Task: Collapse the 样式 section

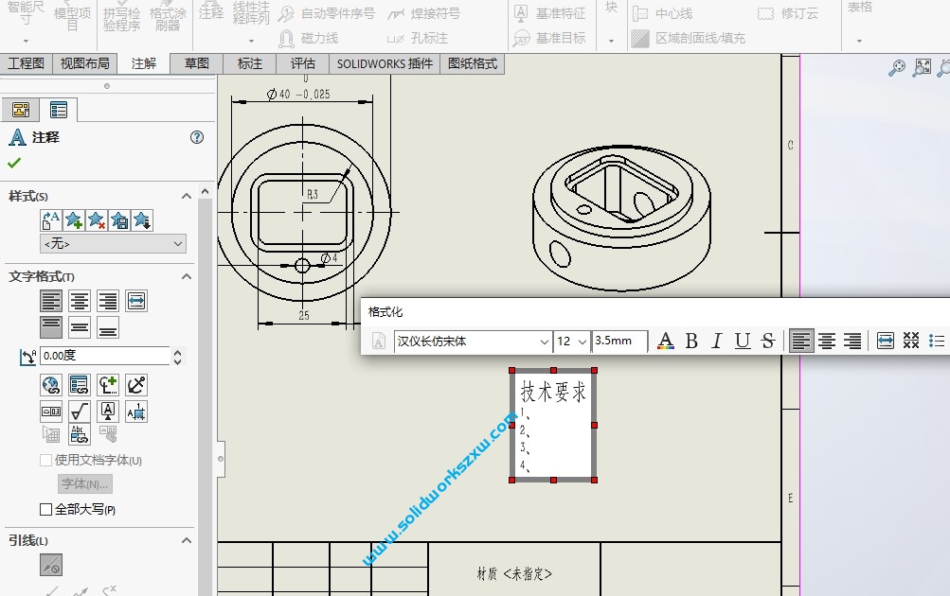Action: 188,196
